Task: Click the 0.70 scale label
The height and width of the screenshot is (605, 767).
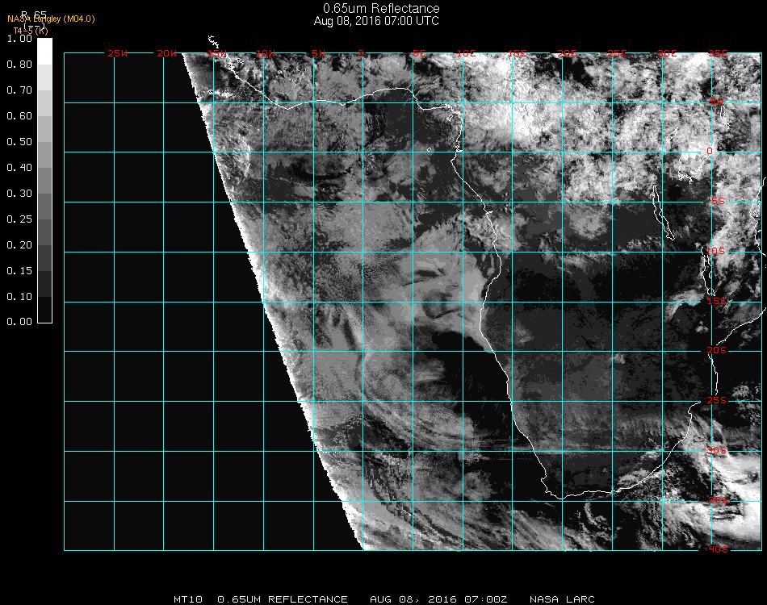Action: tap(19, 90)
